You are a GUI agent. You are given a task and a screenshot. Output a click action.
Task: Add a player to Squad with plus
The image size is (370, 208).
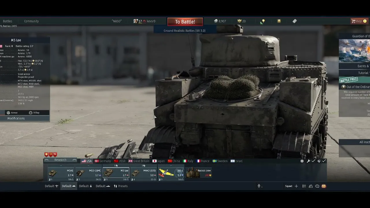(296, 186)
